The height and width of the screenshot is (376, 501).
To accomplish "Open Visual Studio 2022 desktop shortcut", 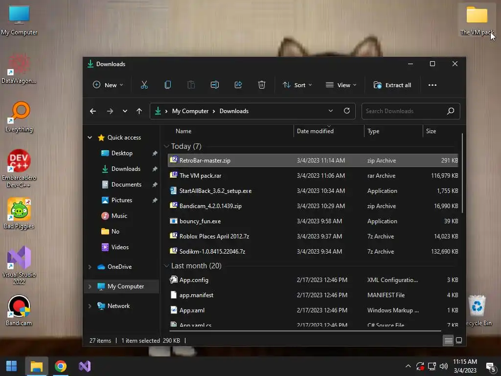I will tap(19, 265).
